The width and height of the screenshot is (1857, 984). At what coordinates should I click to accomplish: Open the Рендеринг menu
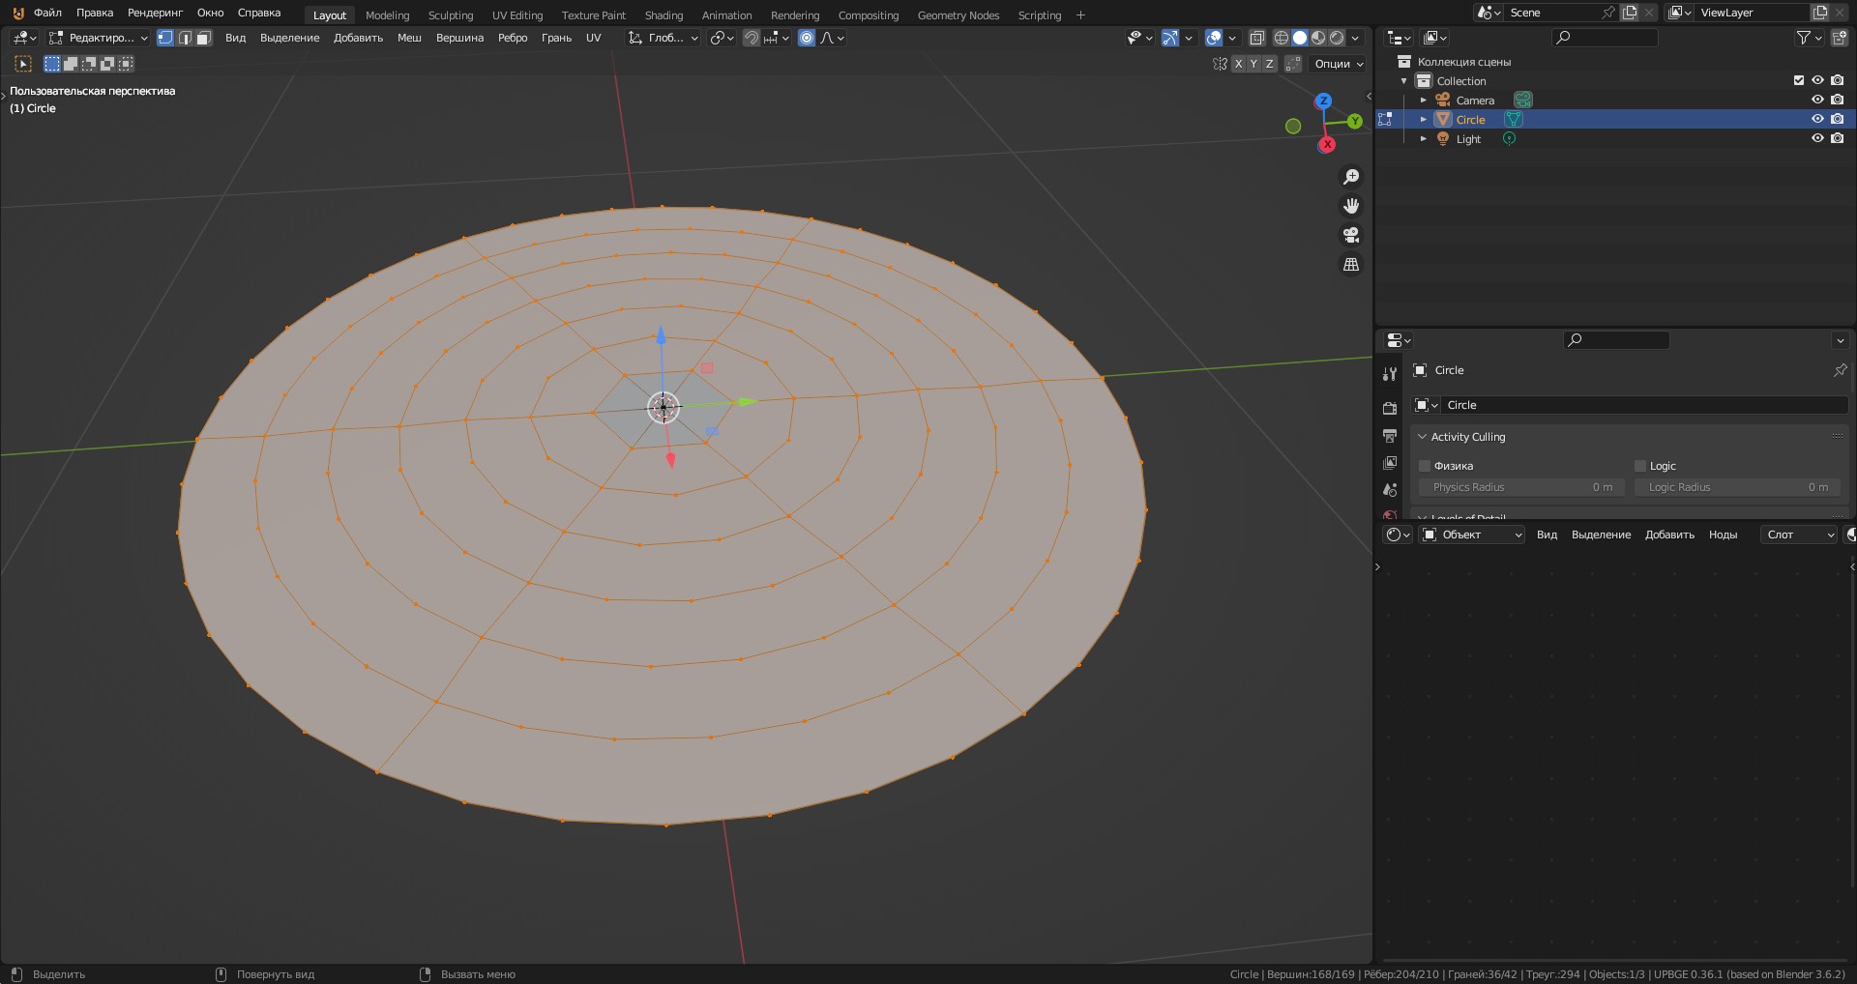(x=155, y=14)
